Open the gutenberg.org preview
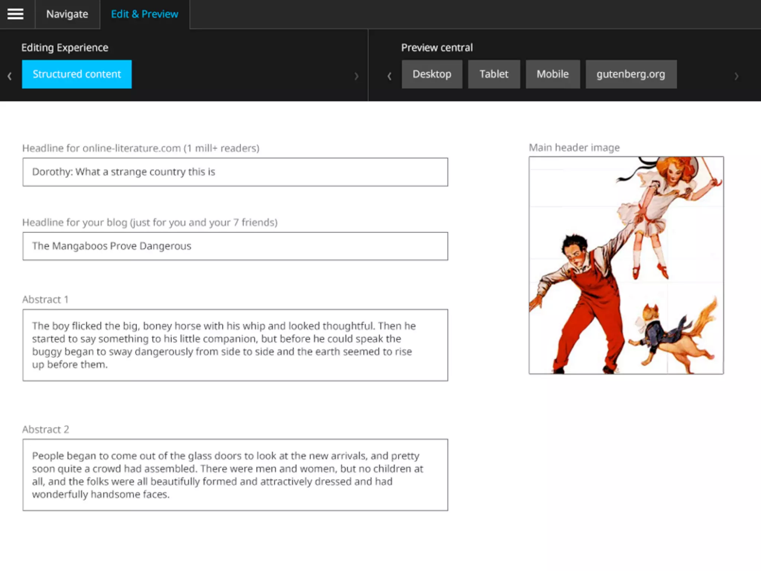The height and width of the screenshot is (571, 761). (631, 74)
